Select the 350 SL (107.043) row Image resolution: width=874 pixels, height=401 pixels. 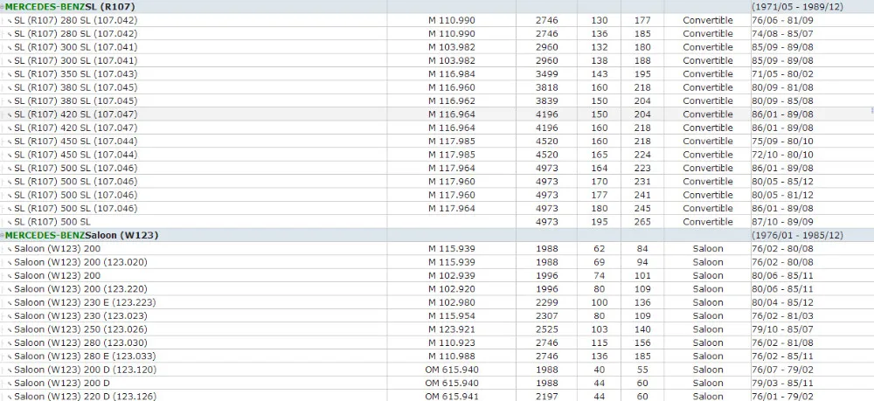click(x=437, y=74)
